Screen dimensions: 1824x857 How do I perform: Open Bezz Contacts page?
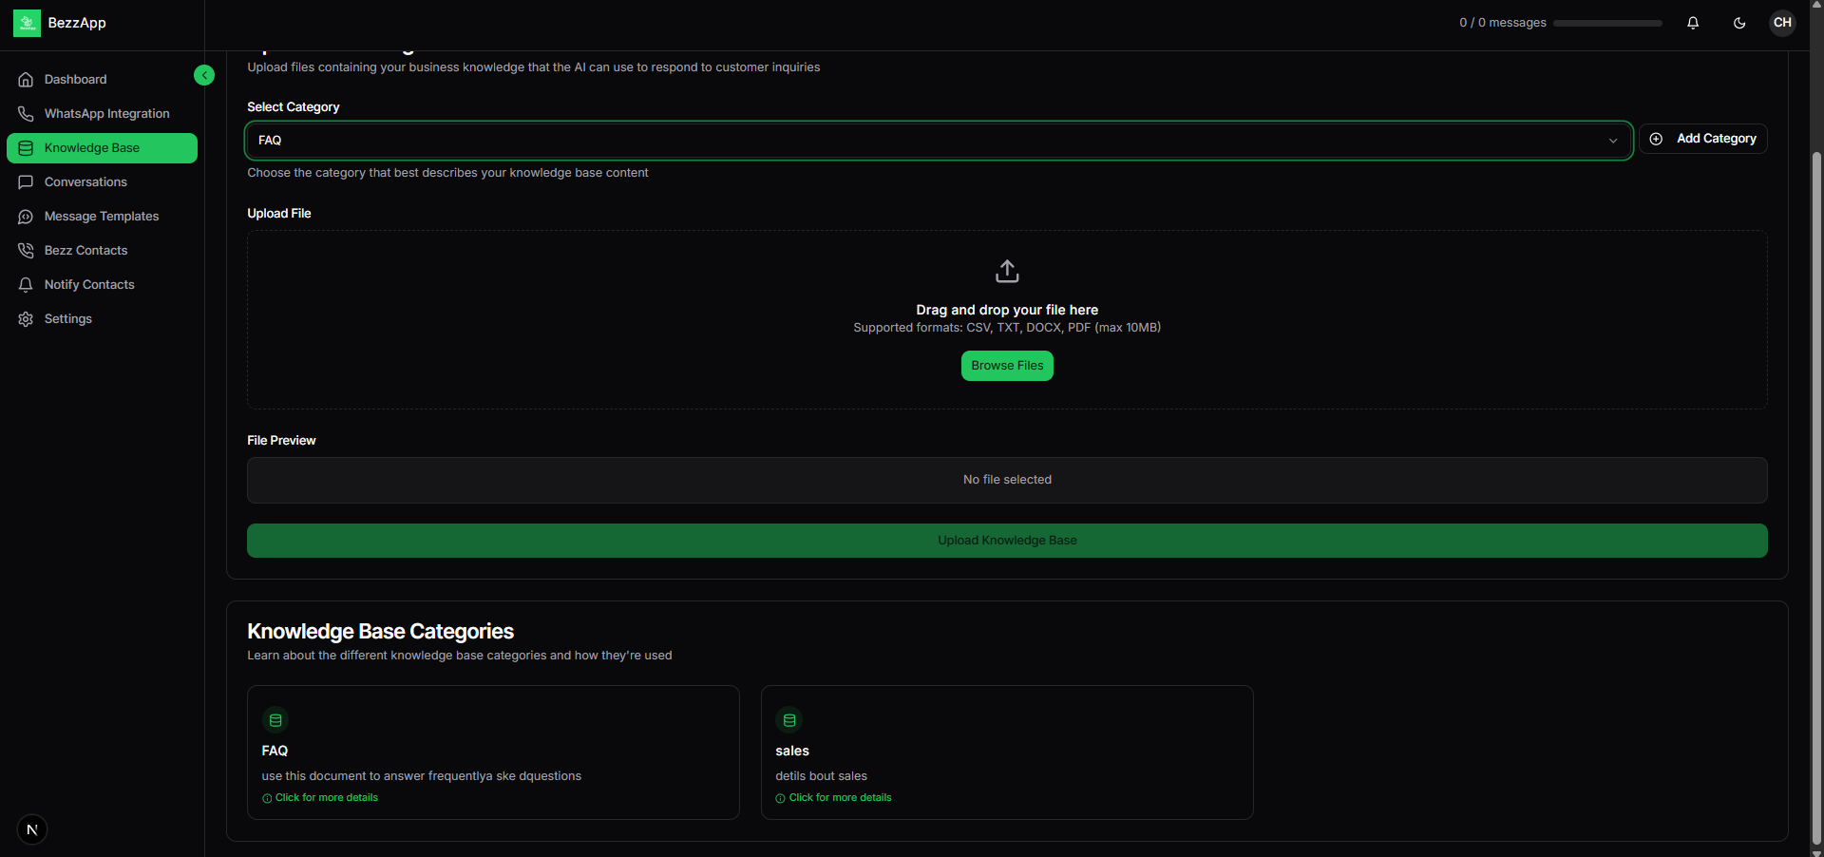coord(102,251)
